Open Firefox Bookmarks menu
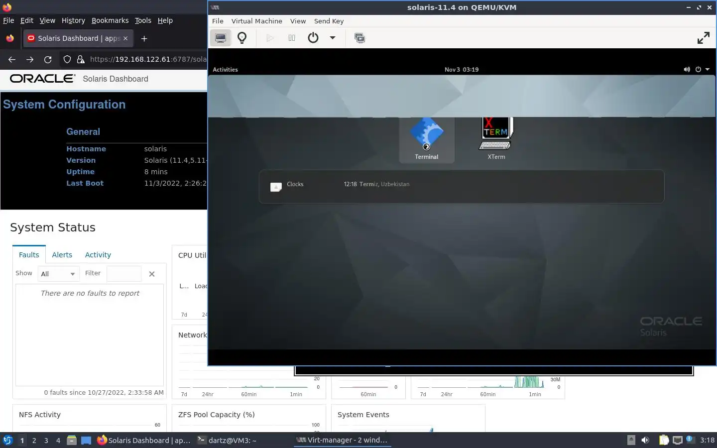 tap(110, 20)
